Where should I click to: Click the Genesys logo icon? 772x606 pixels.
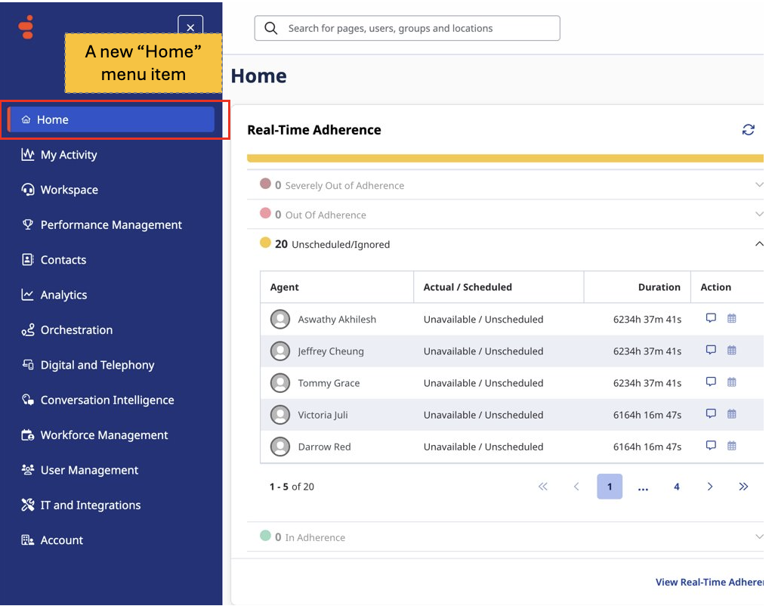[26, 27]
